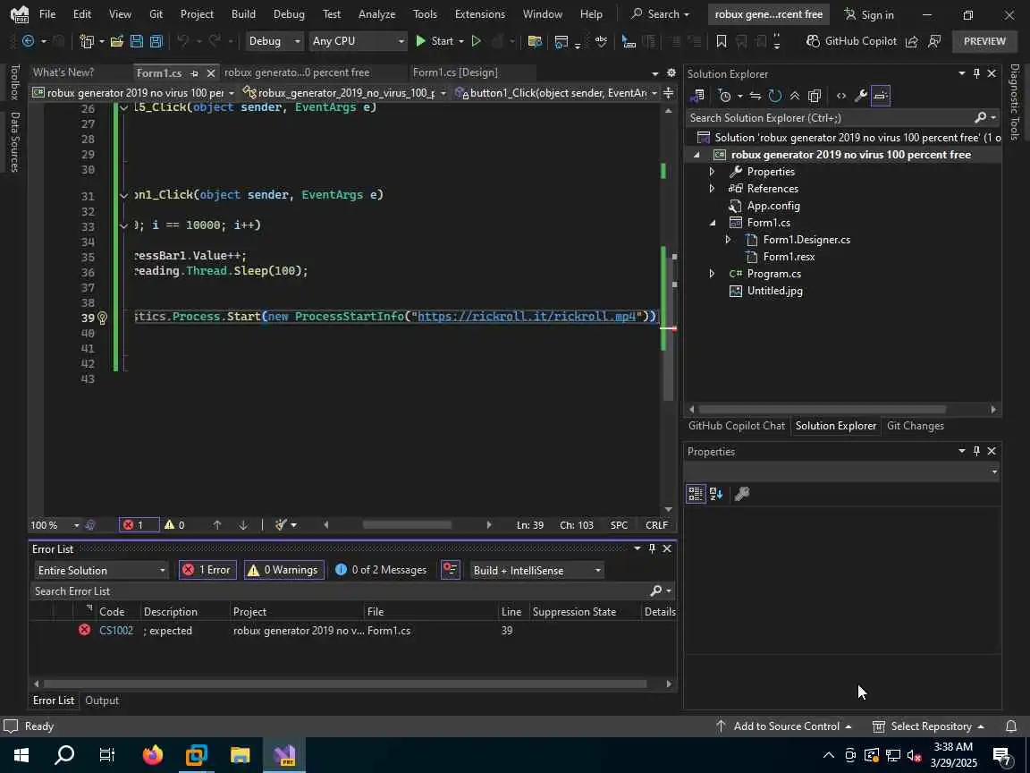Click the Send Feedback person icon
Viewport: 1030px width, 773px height.
point(934,41)
